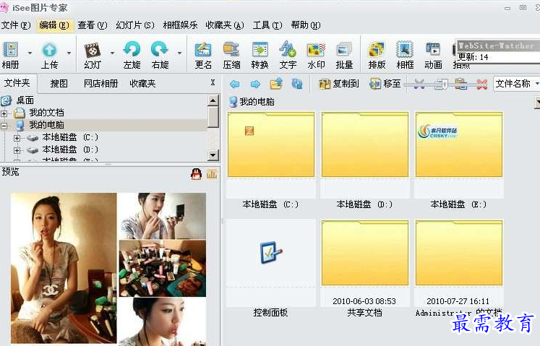Rotate image left with 左旋
This screenshot has width=540, height=346.
coord(132,55)
